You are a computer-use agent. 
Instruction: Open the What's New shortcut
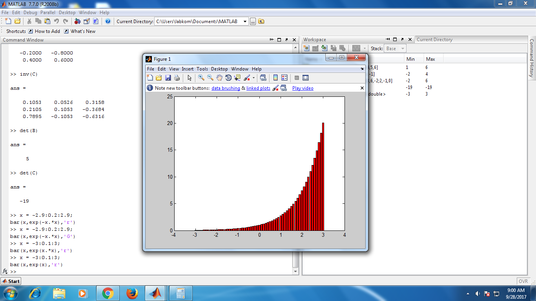point(80,31)
